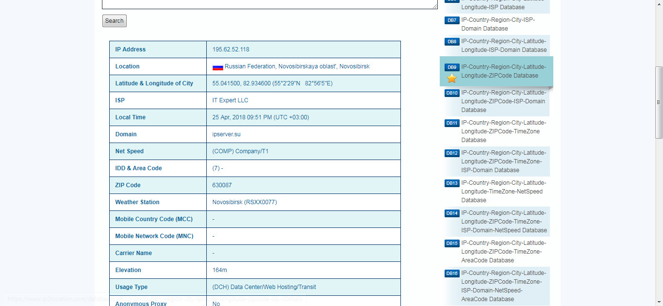Click the Russian Federation flag icon
Image resolution: width=663 pixels, height=306 pixels.
click(217, 67)
